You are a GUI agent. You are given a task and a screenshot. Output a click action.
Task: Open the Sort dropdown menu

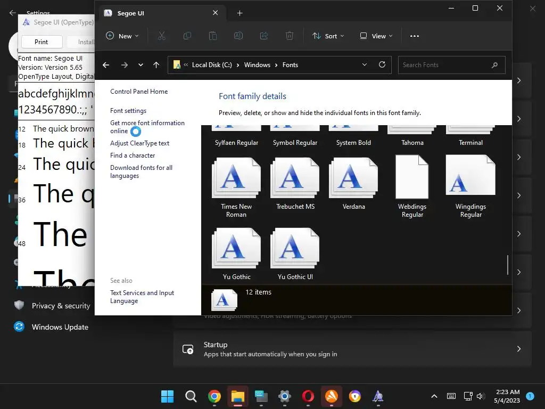tap(328, 36)
